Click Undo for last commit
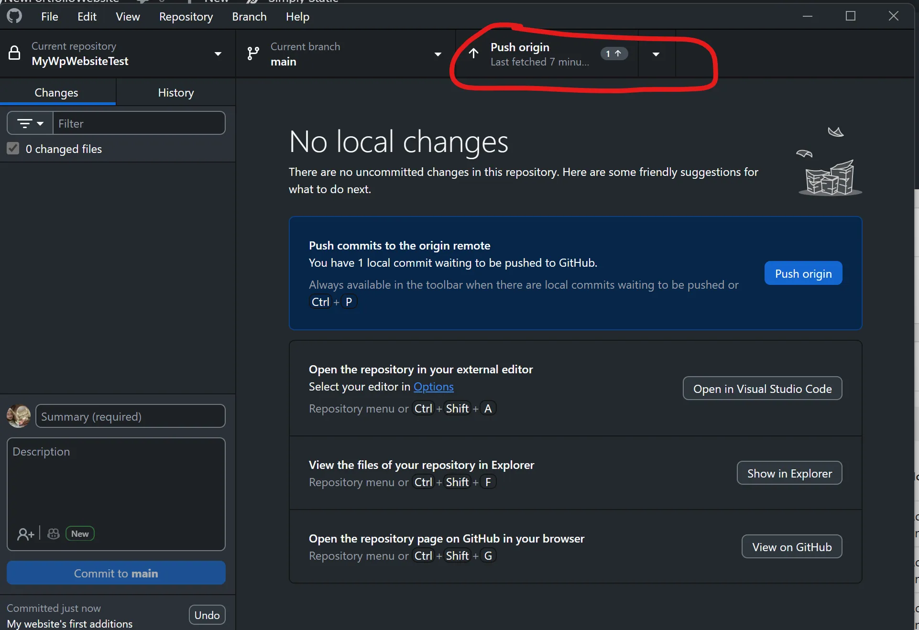The width and height of the screenshot is (919, 630). (207, 615)
